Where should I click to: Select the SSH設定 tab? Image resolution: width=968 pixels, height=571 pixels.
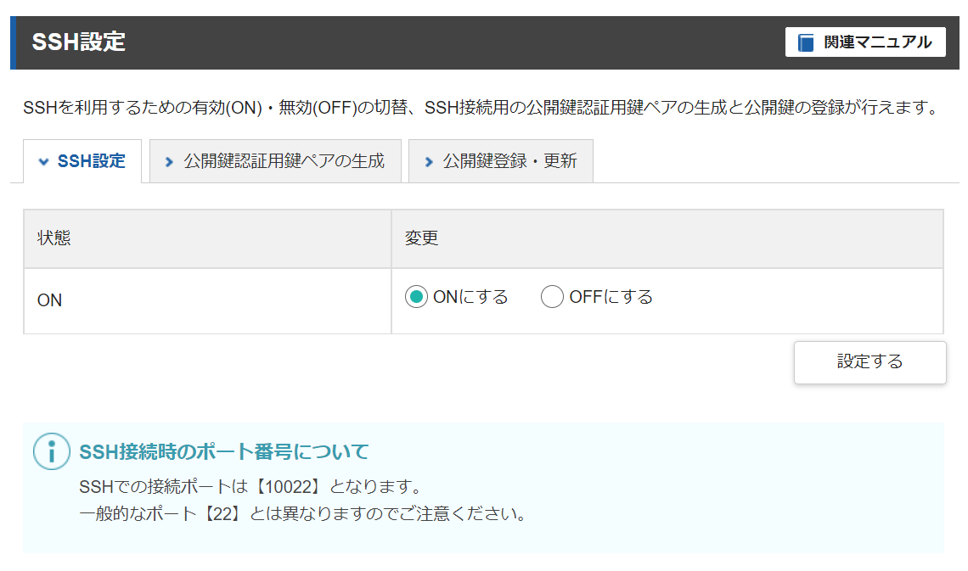[x=82, y=160]
